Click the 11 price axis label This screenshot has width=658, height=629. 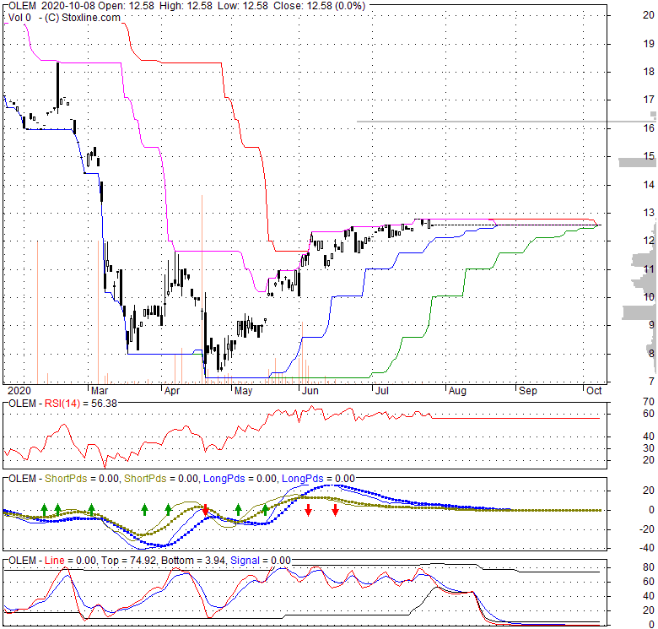(x=649, y=268)
